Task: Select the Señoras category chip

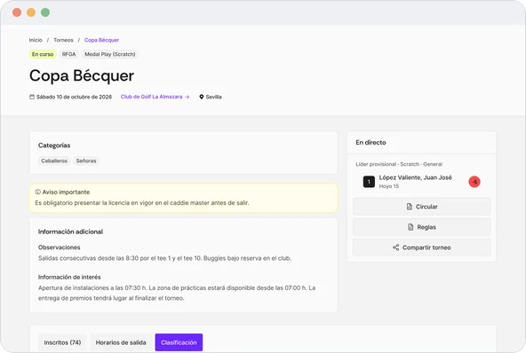Action: click(86, 161)
